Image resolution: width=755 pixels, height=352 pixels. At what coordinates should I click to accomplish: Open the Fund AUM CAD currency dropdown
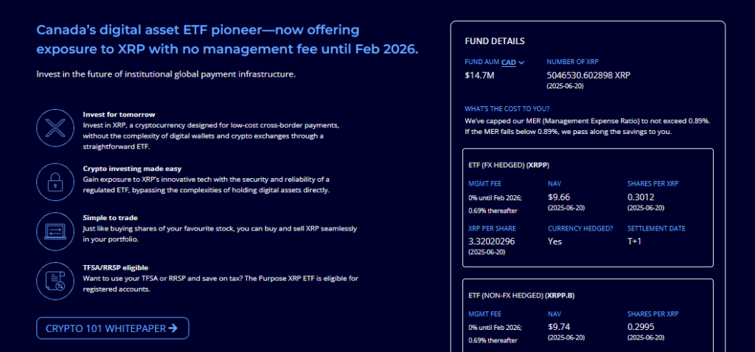[x=513, y=62]
